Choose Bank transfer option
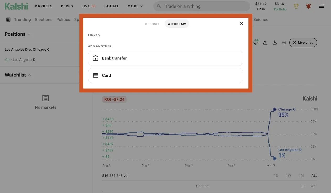The width and height of the screenshot is (331, 193). click(166, 58)
